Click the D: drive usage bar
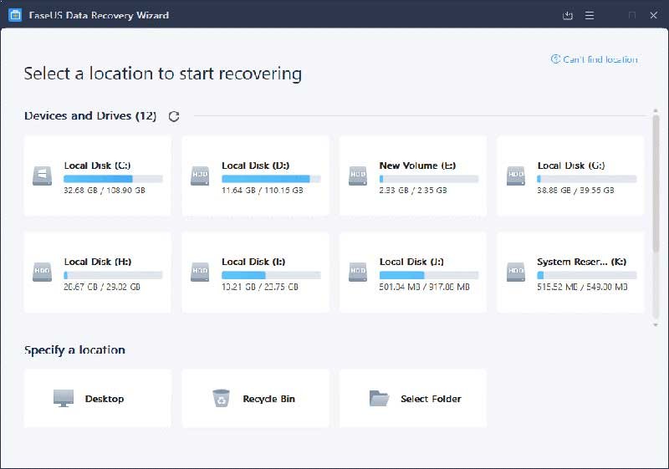Viewport: 669px width, 469px height. click(271, 179)
